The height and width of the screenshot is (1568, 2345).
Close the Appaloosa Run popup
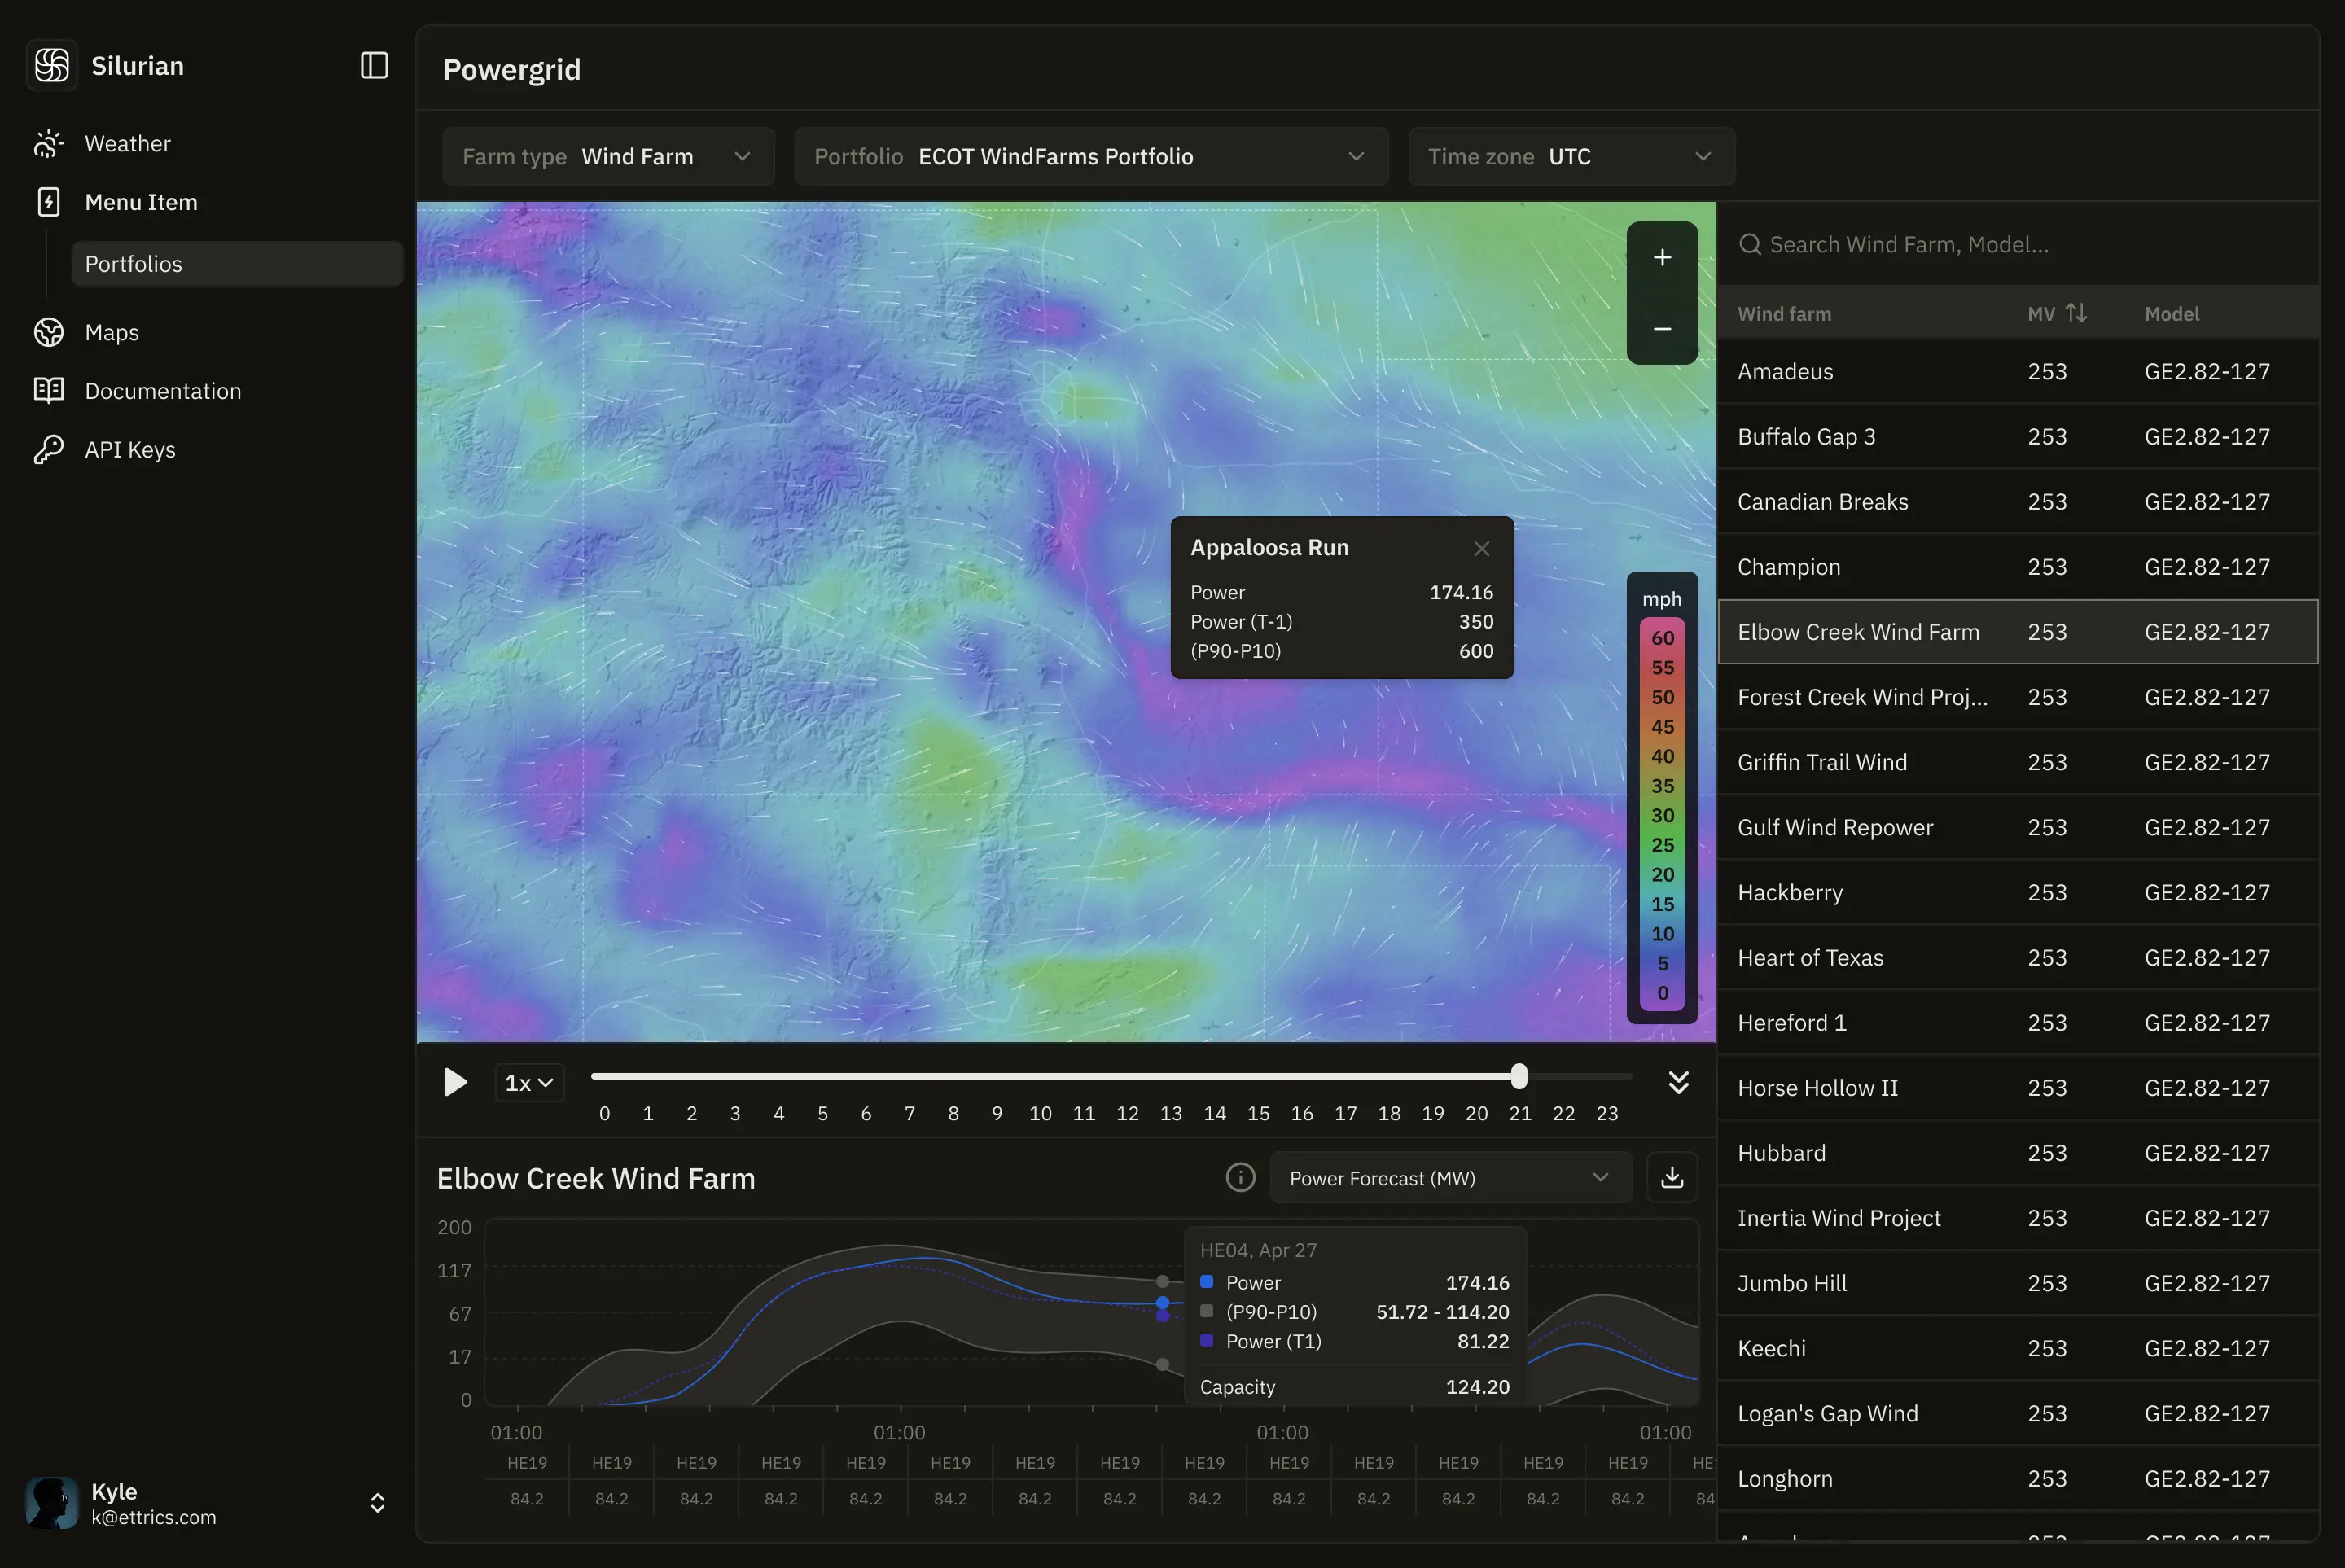(1481, 549)
